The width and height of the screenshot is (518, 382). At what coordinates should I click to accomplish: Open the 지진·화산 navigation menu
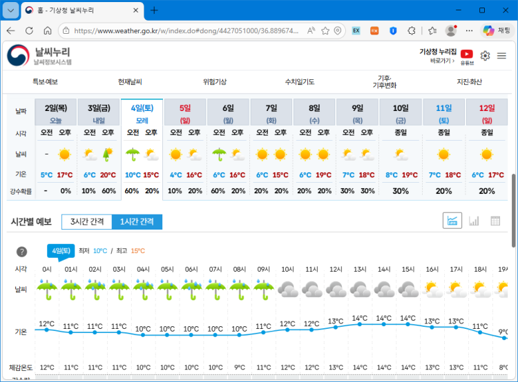(469, 81)
